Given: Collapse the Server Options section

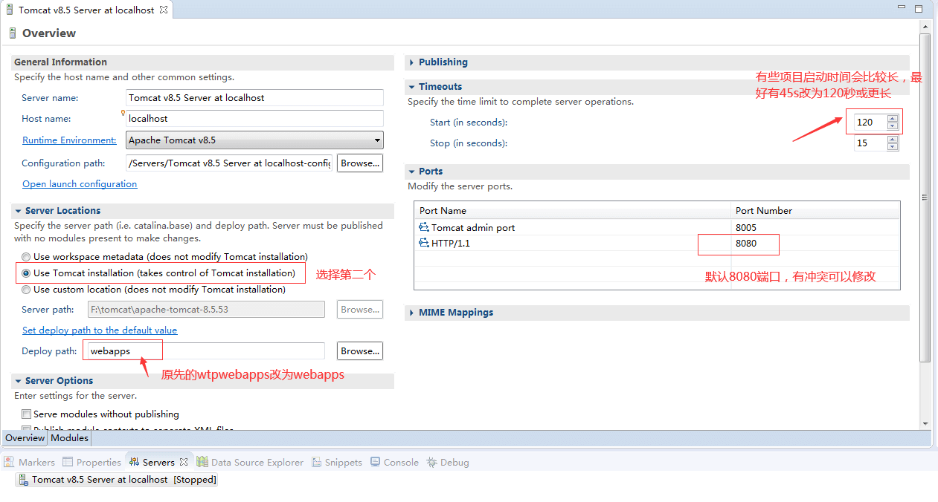Looking at the screenshot, I should (18, 381).
